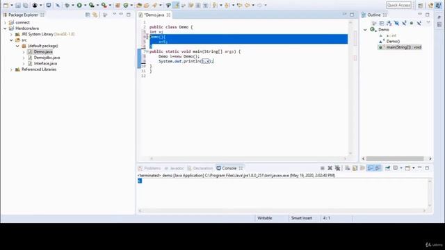Select Demo() constructor in Outline
445x250 pixels.
coord(393,42)
